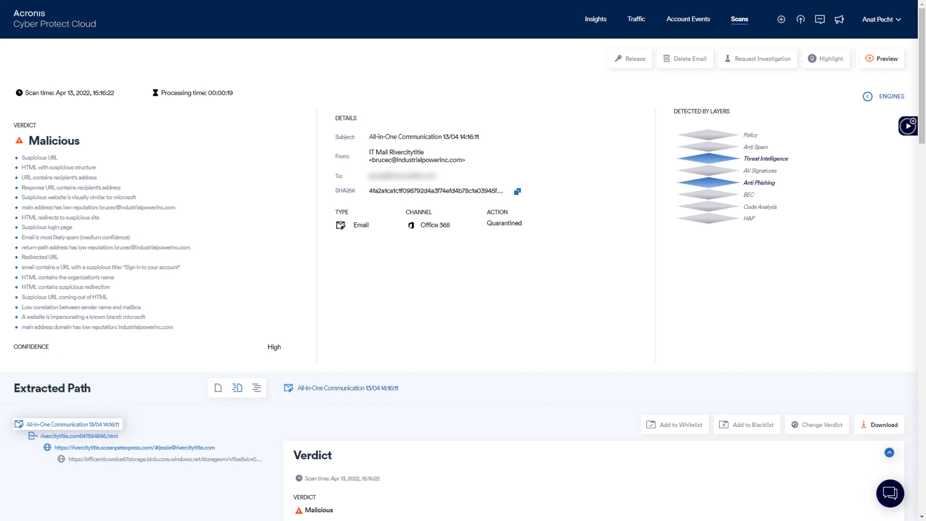This screenshot has width=926, height=521.
Task: Select the Policy detection layer
Action: (717, 135)
